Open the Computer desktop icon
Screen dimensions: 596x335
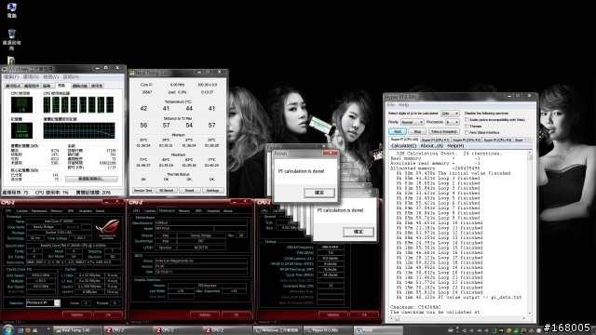[x=12, y=10]
